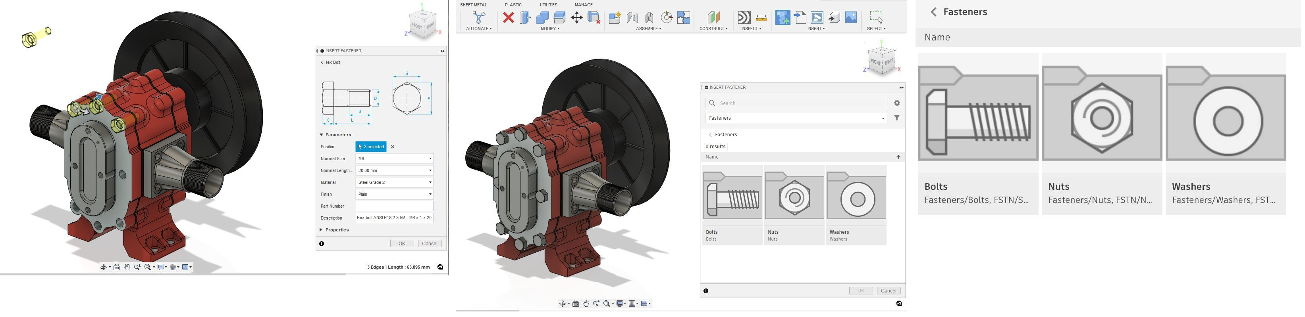The height and width of the screenshot is (317, 1305).
Task: Open the fastener library settings gear
Action: click(897, 103)
